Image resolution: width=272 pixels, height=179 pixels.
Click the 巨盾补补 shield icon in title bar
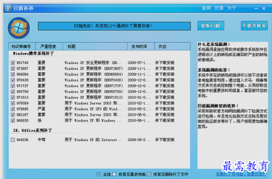(8, 8)
